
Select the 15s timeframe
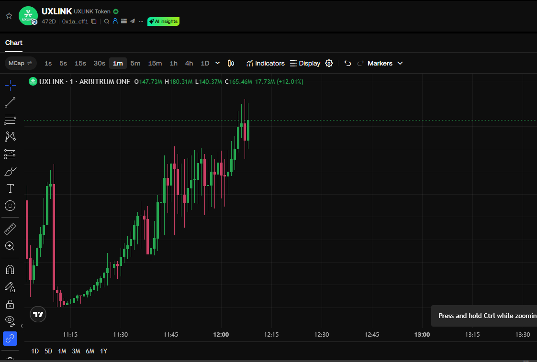[x=80, y=63]
